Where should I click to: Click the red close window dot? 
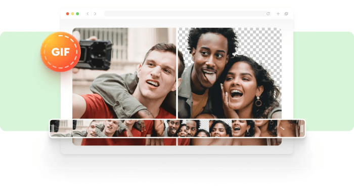click(67, 14)
